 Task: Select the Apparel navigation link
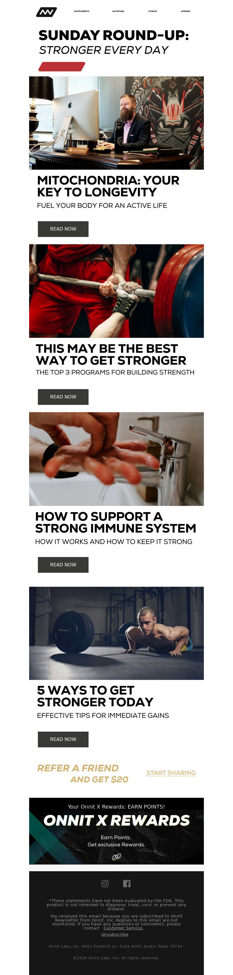(x=186, y=11)
